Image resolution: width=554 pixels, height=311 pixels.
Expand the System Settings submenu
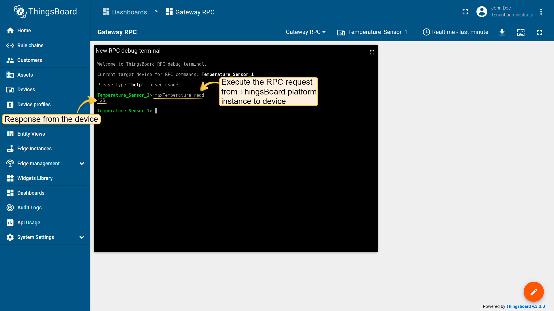click(82, 237)
